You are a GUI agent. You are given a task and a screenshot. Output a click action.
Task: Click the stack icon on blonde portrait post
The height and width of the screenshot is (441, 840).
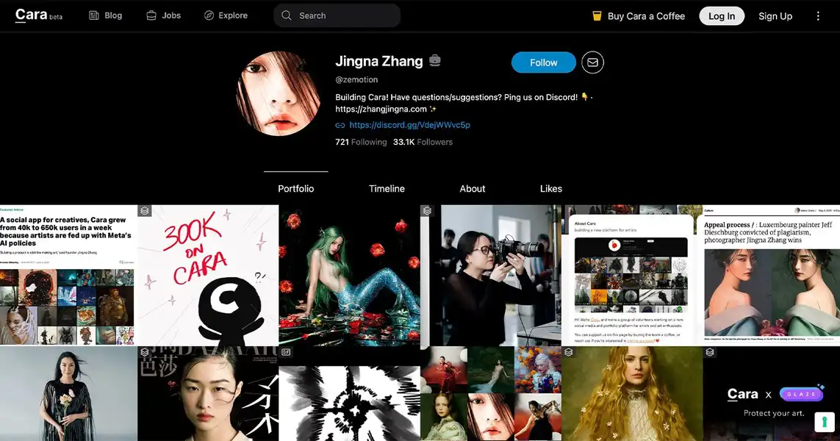tap(568, 352)
